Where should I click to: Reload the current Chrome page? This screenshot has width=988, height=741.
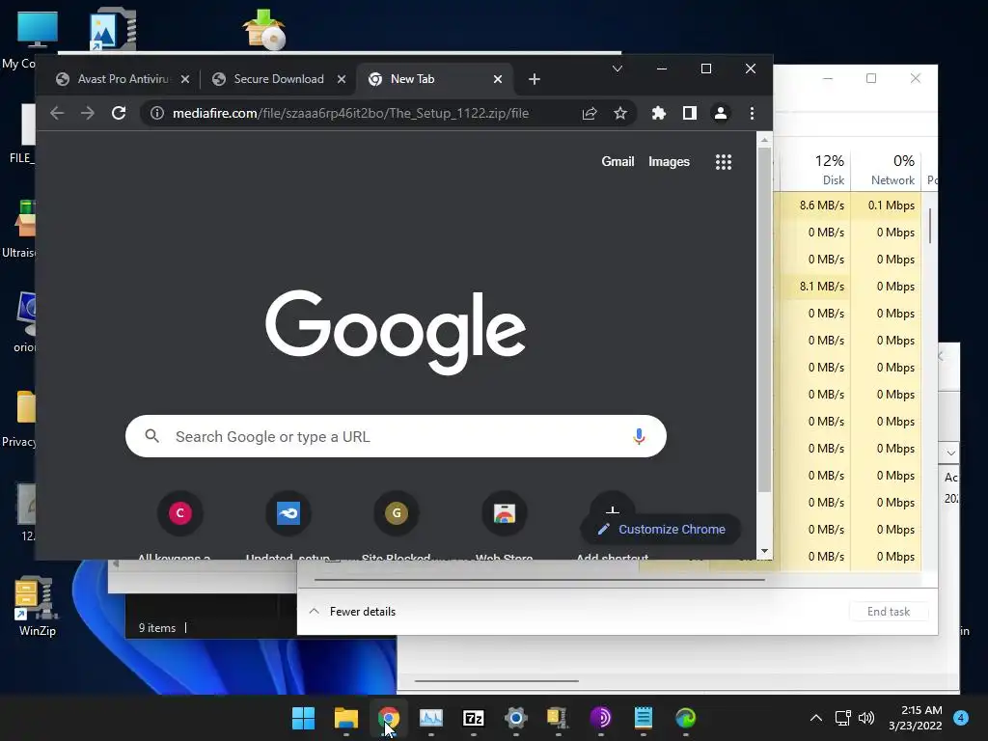coord(119,113)
